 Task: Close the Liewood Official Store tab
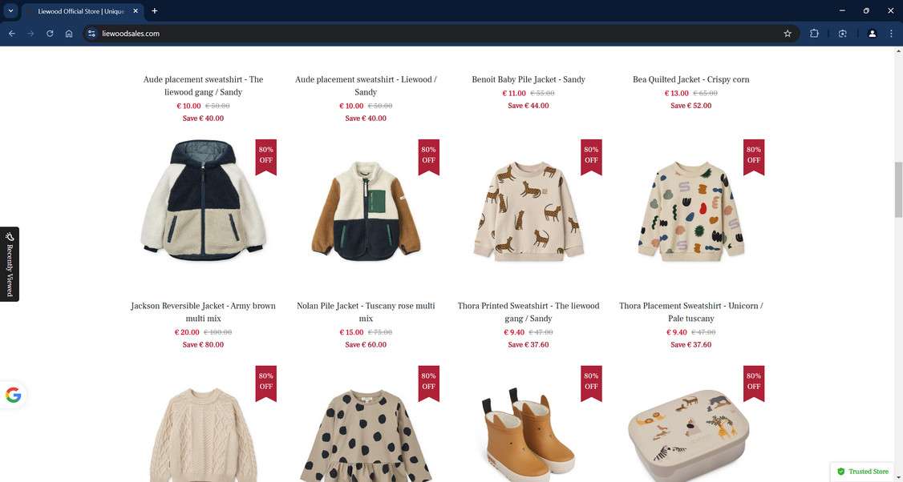[x=136, y=11]
